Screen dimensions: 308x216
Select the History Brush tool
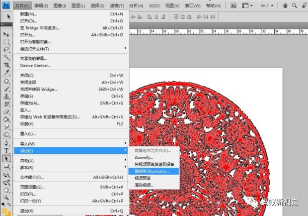[6, 104]
